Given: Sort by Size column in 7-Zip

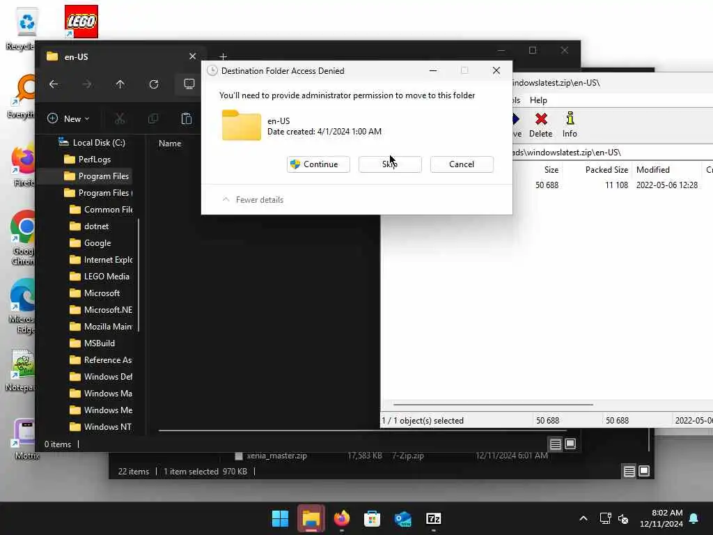Looking at the screenshot, I should click(x=551, y=170).
